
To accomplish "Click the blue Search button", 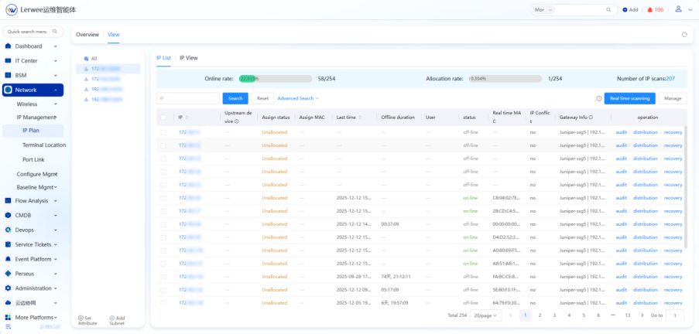I will pos(235,98).
